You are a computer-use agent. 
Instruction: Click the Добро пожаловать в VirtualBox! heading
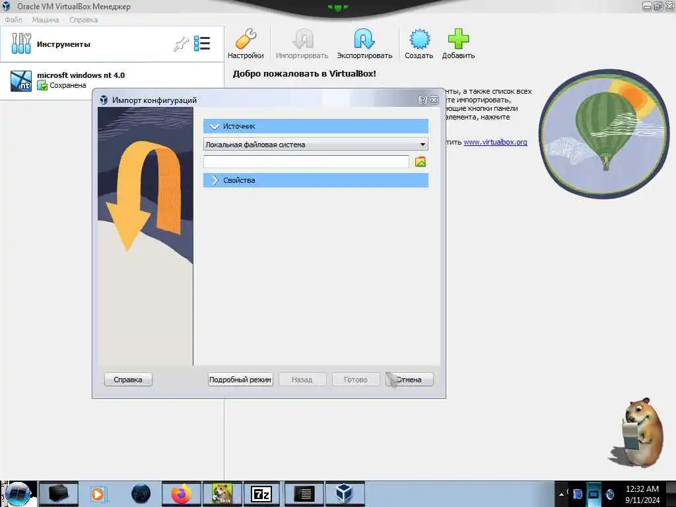click(x=304, y=74)
